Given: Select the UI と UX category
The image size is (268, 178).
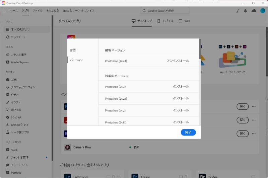Looking at the screenshot, I should pos(13,110).
